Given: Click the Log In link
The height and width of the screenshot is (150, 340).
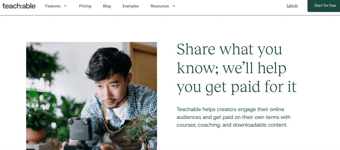Looking at the screenshot, I should pyautogui.click(x=292, y=6).
